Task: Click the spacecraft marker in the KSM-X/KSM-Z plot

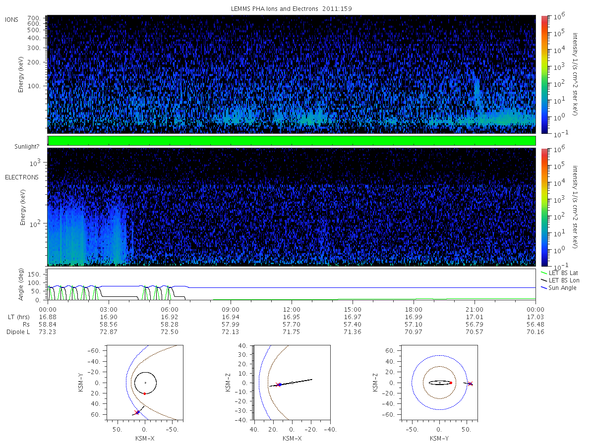Action: [279, 385]
